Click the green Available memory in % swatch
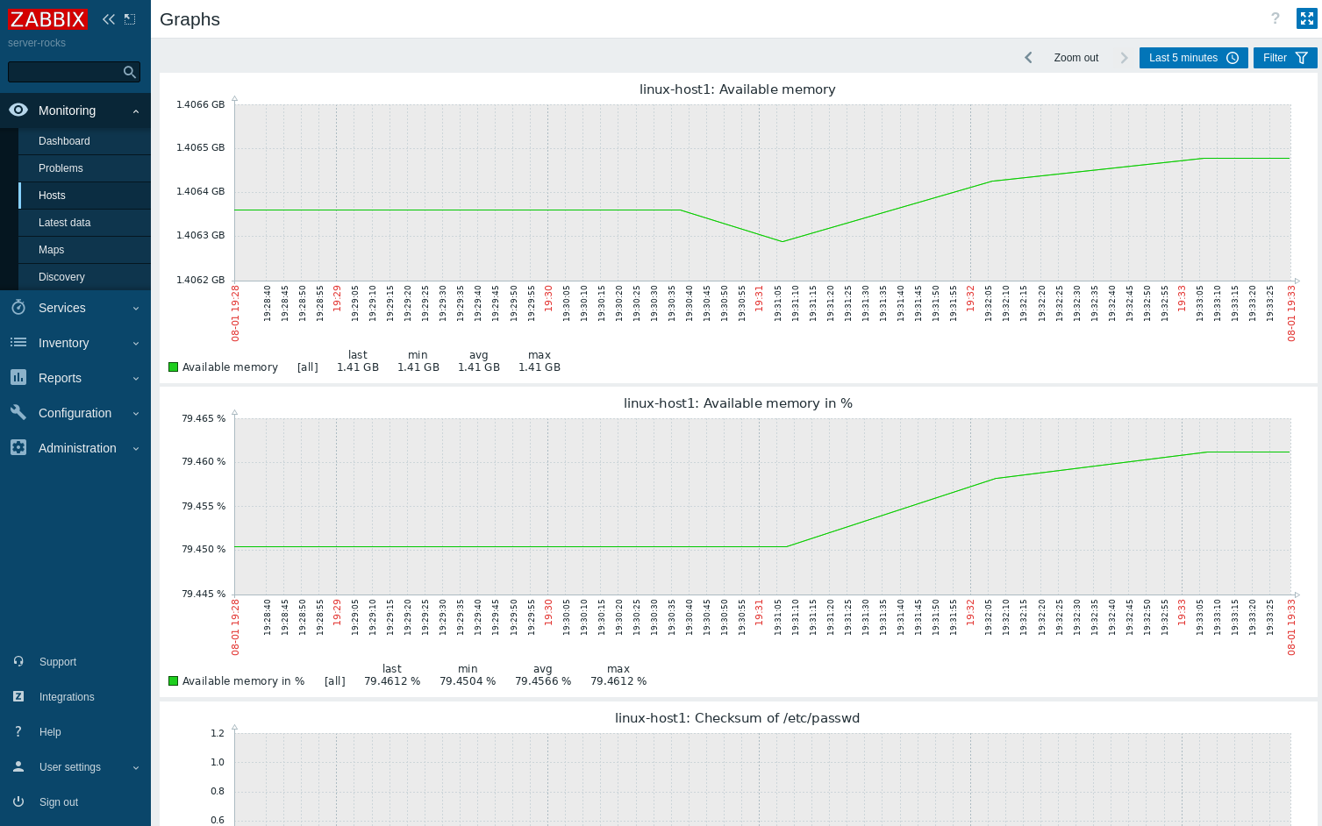 (174, 681)
